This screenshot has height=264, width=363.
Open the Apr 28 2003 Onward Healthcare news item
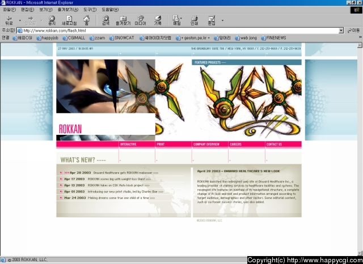pyautogui.click(x=109, y=173)
